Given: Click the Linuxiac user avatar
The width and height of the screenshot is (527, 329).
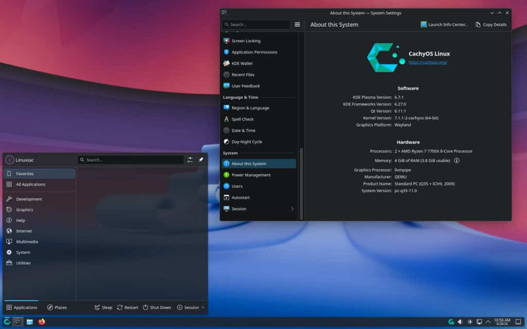Looking at the screenshot, I should 9,160.
